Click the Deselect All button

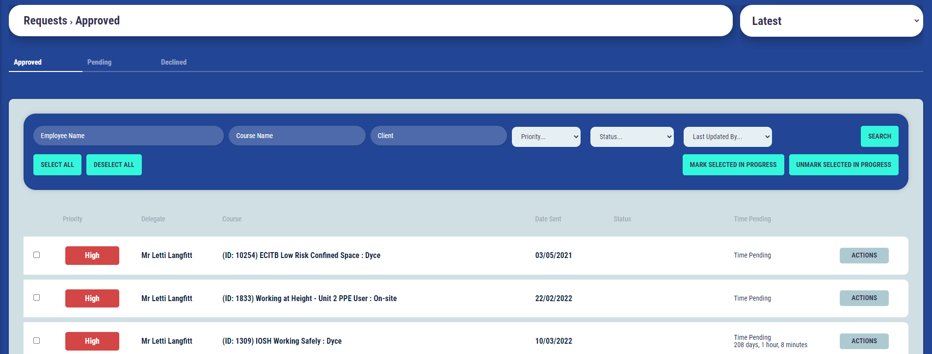114,165
